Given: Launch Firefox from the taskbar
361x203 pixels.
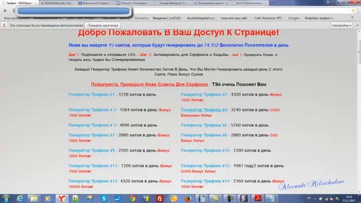Looking at the screenshot, I should [188, 198].
